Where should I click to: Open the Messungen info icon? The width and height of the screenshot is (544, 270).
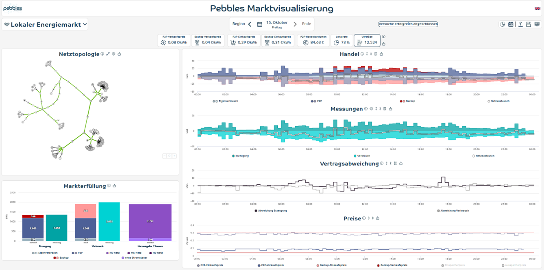pyautogui.click(x=366, y=109)
